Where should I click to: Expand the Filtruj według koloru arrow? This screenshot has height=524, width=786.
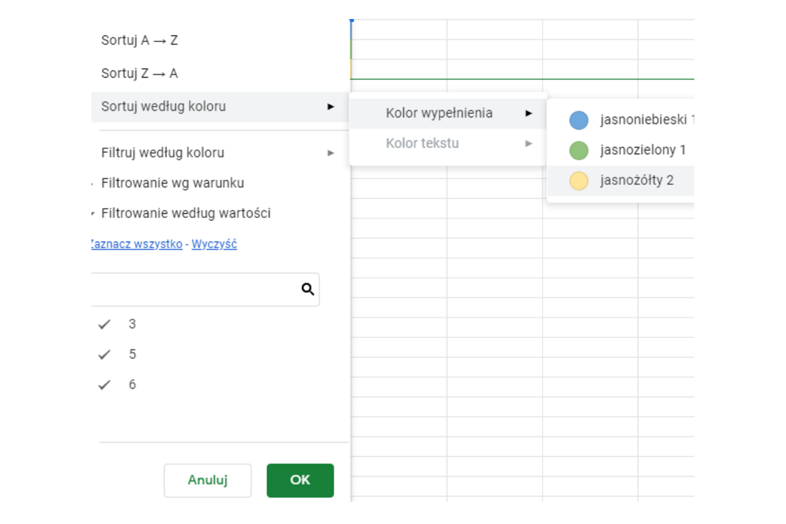pos(331,153)
